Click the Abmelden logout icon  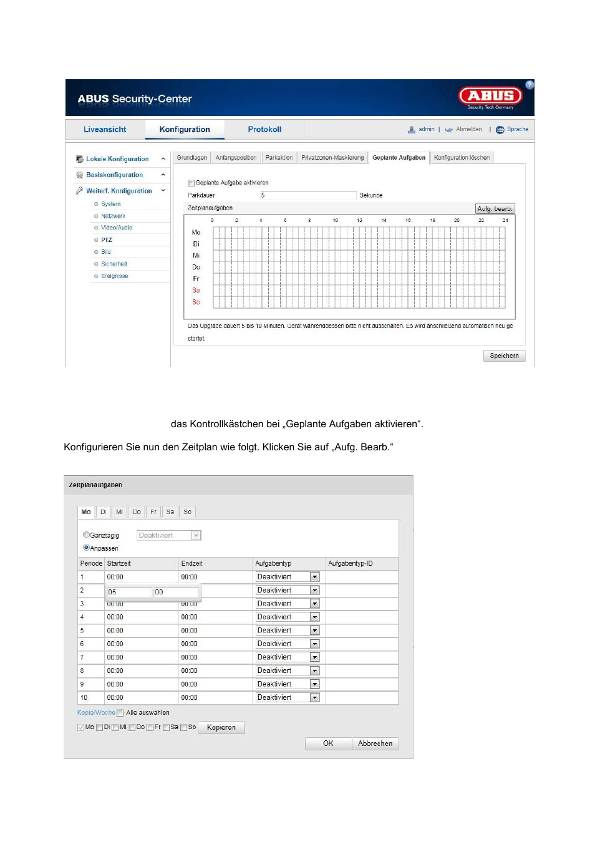(x=448, y=130)
